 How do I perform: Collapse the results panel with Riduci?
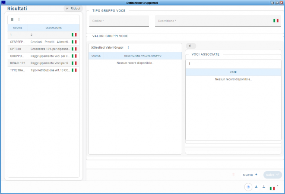(x=73, y=8)
